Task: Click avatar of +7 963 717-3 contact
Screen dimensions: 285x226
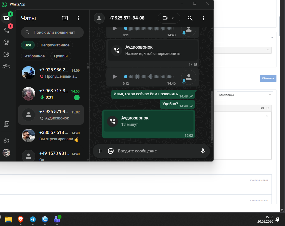Action: pos(29,94)
